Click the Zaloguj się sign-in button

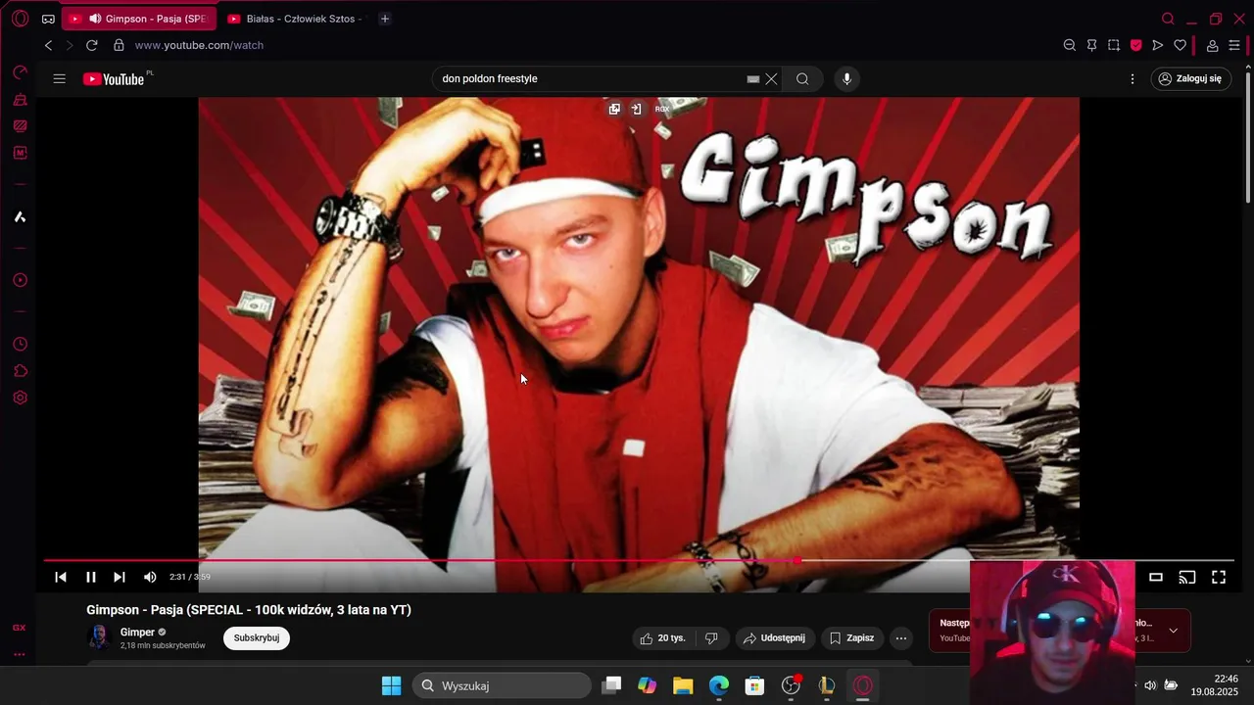pyautogui.click(x=1190, y=79)
